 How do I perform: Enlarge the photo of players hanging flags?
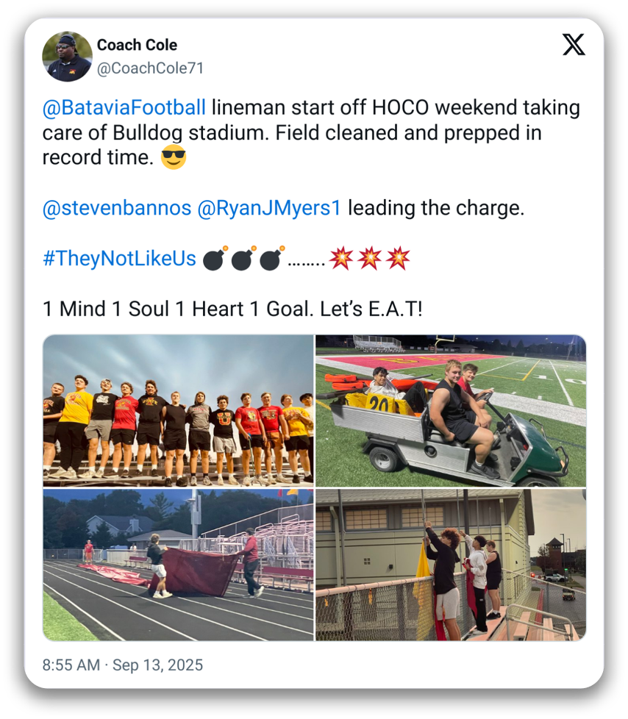(451, 565)
